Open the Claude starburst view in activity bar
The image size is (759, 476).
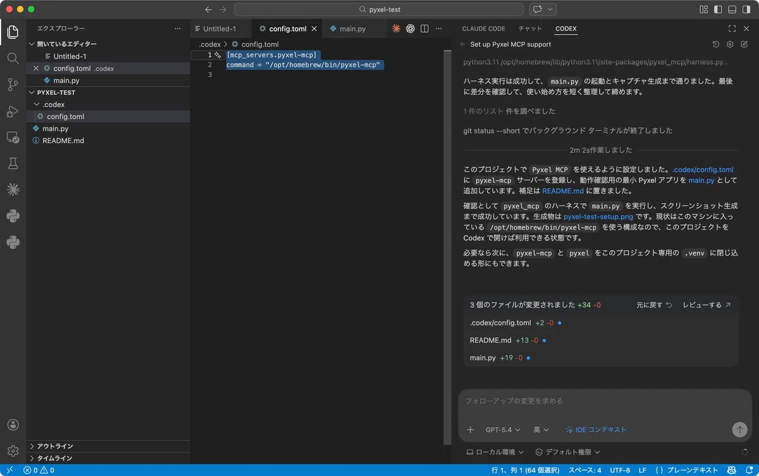click(13, 189)
